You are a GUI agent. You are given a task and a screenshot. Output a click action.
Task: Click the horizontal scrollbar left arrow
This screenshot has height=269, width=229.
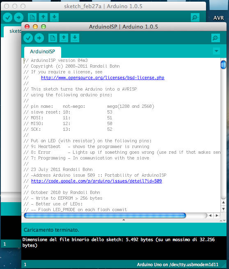point(210,215)
